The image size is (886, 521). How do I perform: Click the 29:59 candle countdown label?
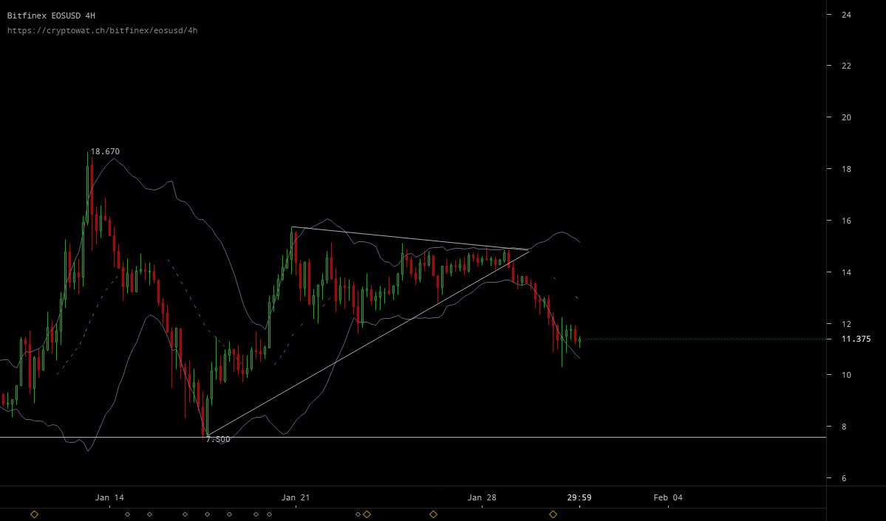point(579,497)
